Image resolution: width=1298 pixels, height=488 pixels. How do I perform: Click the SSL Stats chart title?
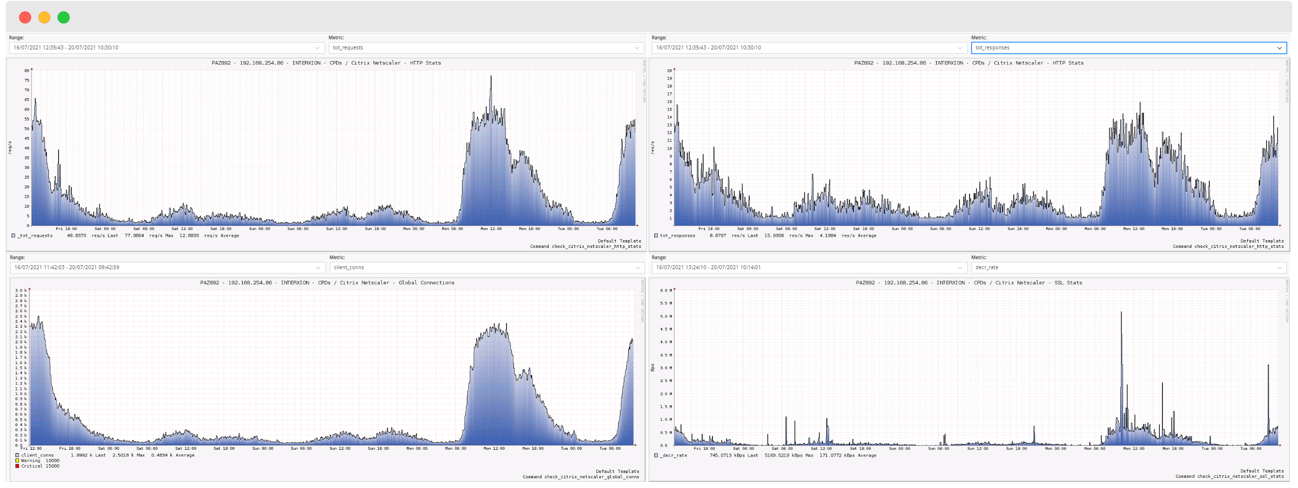[969, 283]
